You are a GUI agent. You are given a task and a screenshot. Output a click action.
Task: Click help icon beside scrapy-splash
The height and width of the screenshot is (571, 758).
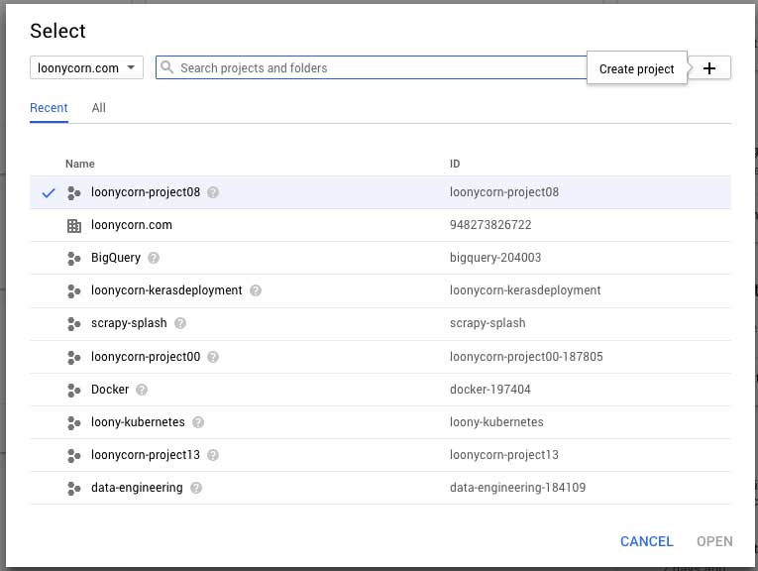180,323
